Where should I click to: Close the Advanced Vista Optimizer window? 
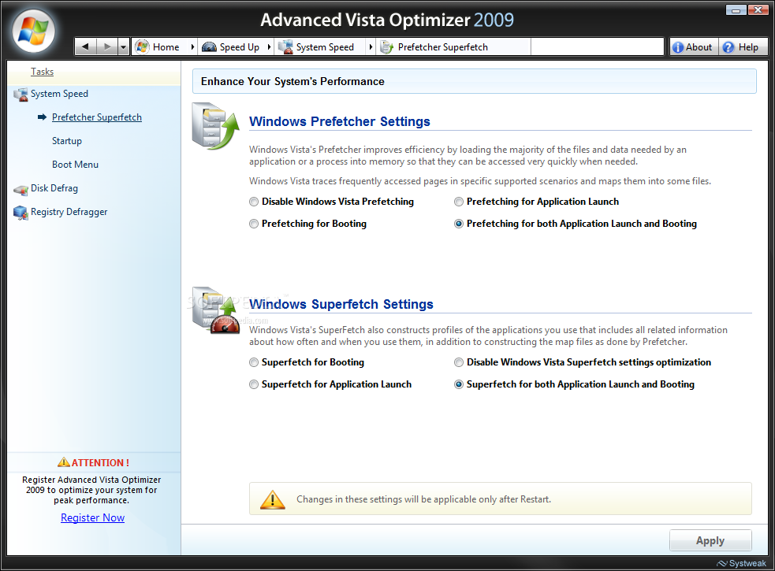[758, 10]
